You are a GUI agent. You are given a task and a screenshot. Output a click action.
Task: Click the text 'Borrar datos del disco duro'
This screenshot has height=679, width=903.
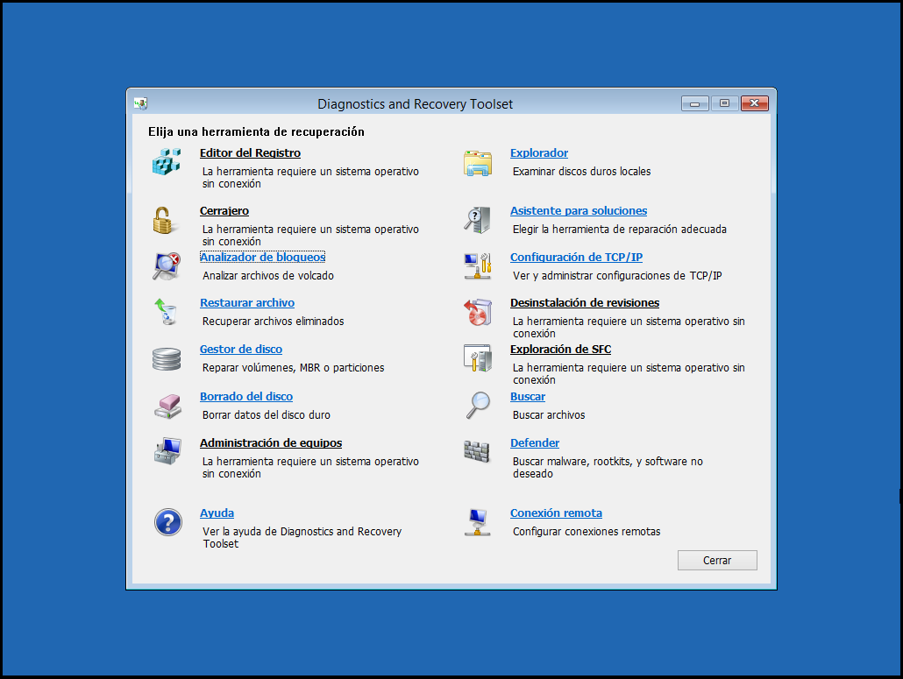(x=266, y=415)
